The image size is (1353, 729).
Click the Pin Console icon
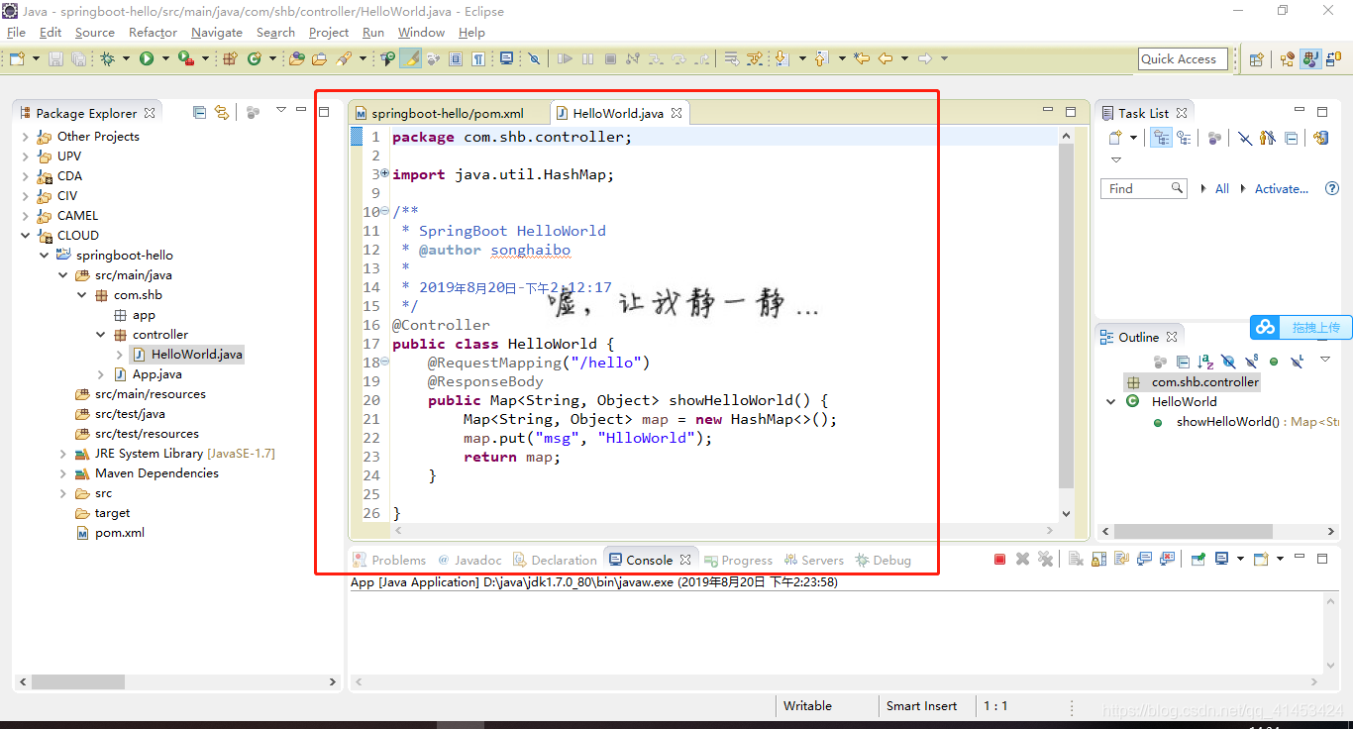tap(1198, 559)
